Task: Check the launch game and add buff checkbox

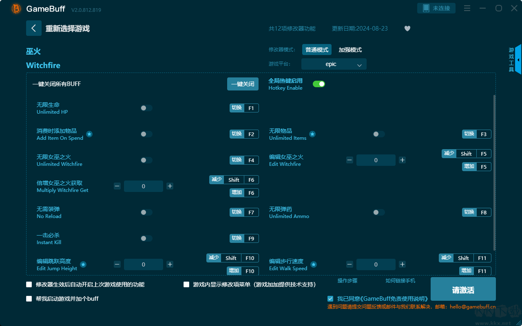Action: click(29, 299)
